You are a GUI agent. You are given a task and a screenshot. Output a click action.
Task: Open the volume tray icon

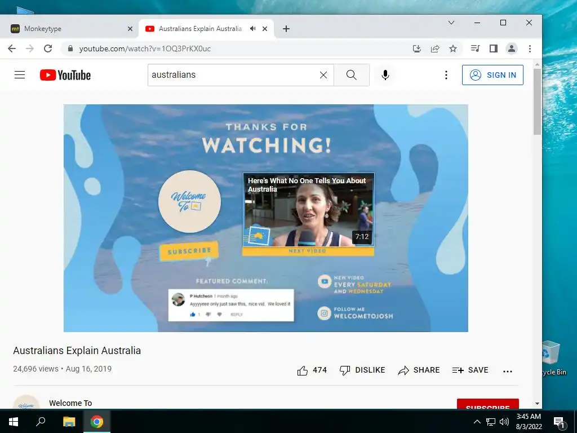point(504,422)
